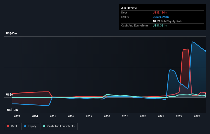Toggle the Equity legend button
Image resolution: width=210 pixels, height=134 pixels.
(30, 126)
